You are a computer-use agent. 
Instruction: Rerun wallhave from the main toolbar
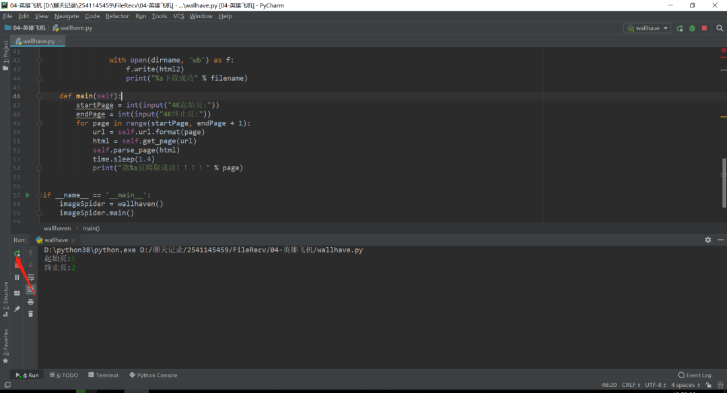click(x=680, y=28)
